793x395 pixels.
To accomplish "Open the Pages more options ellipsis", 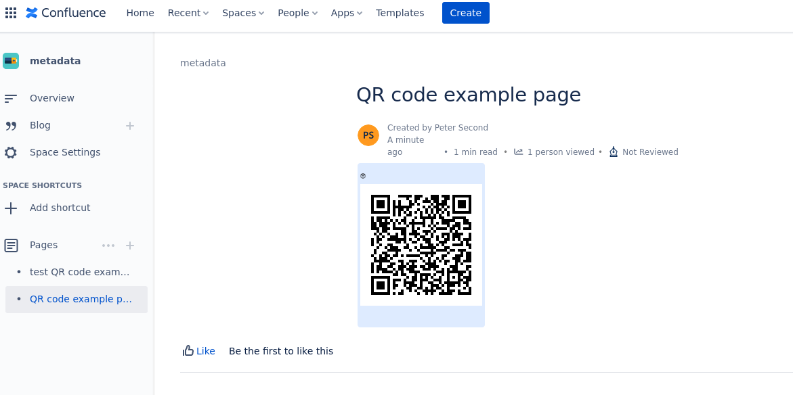I will [108, 246].
